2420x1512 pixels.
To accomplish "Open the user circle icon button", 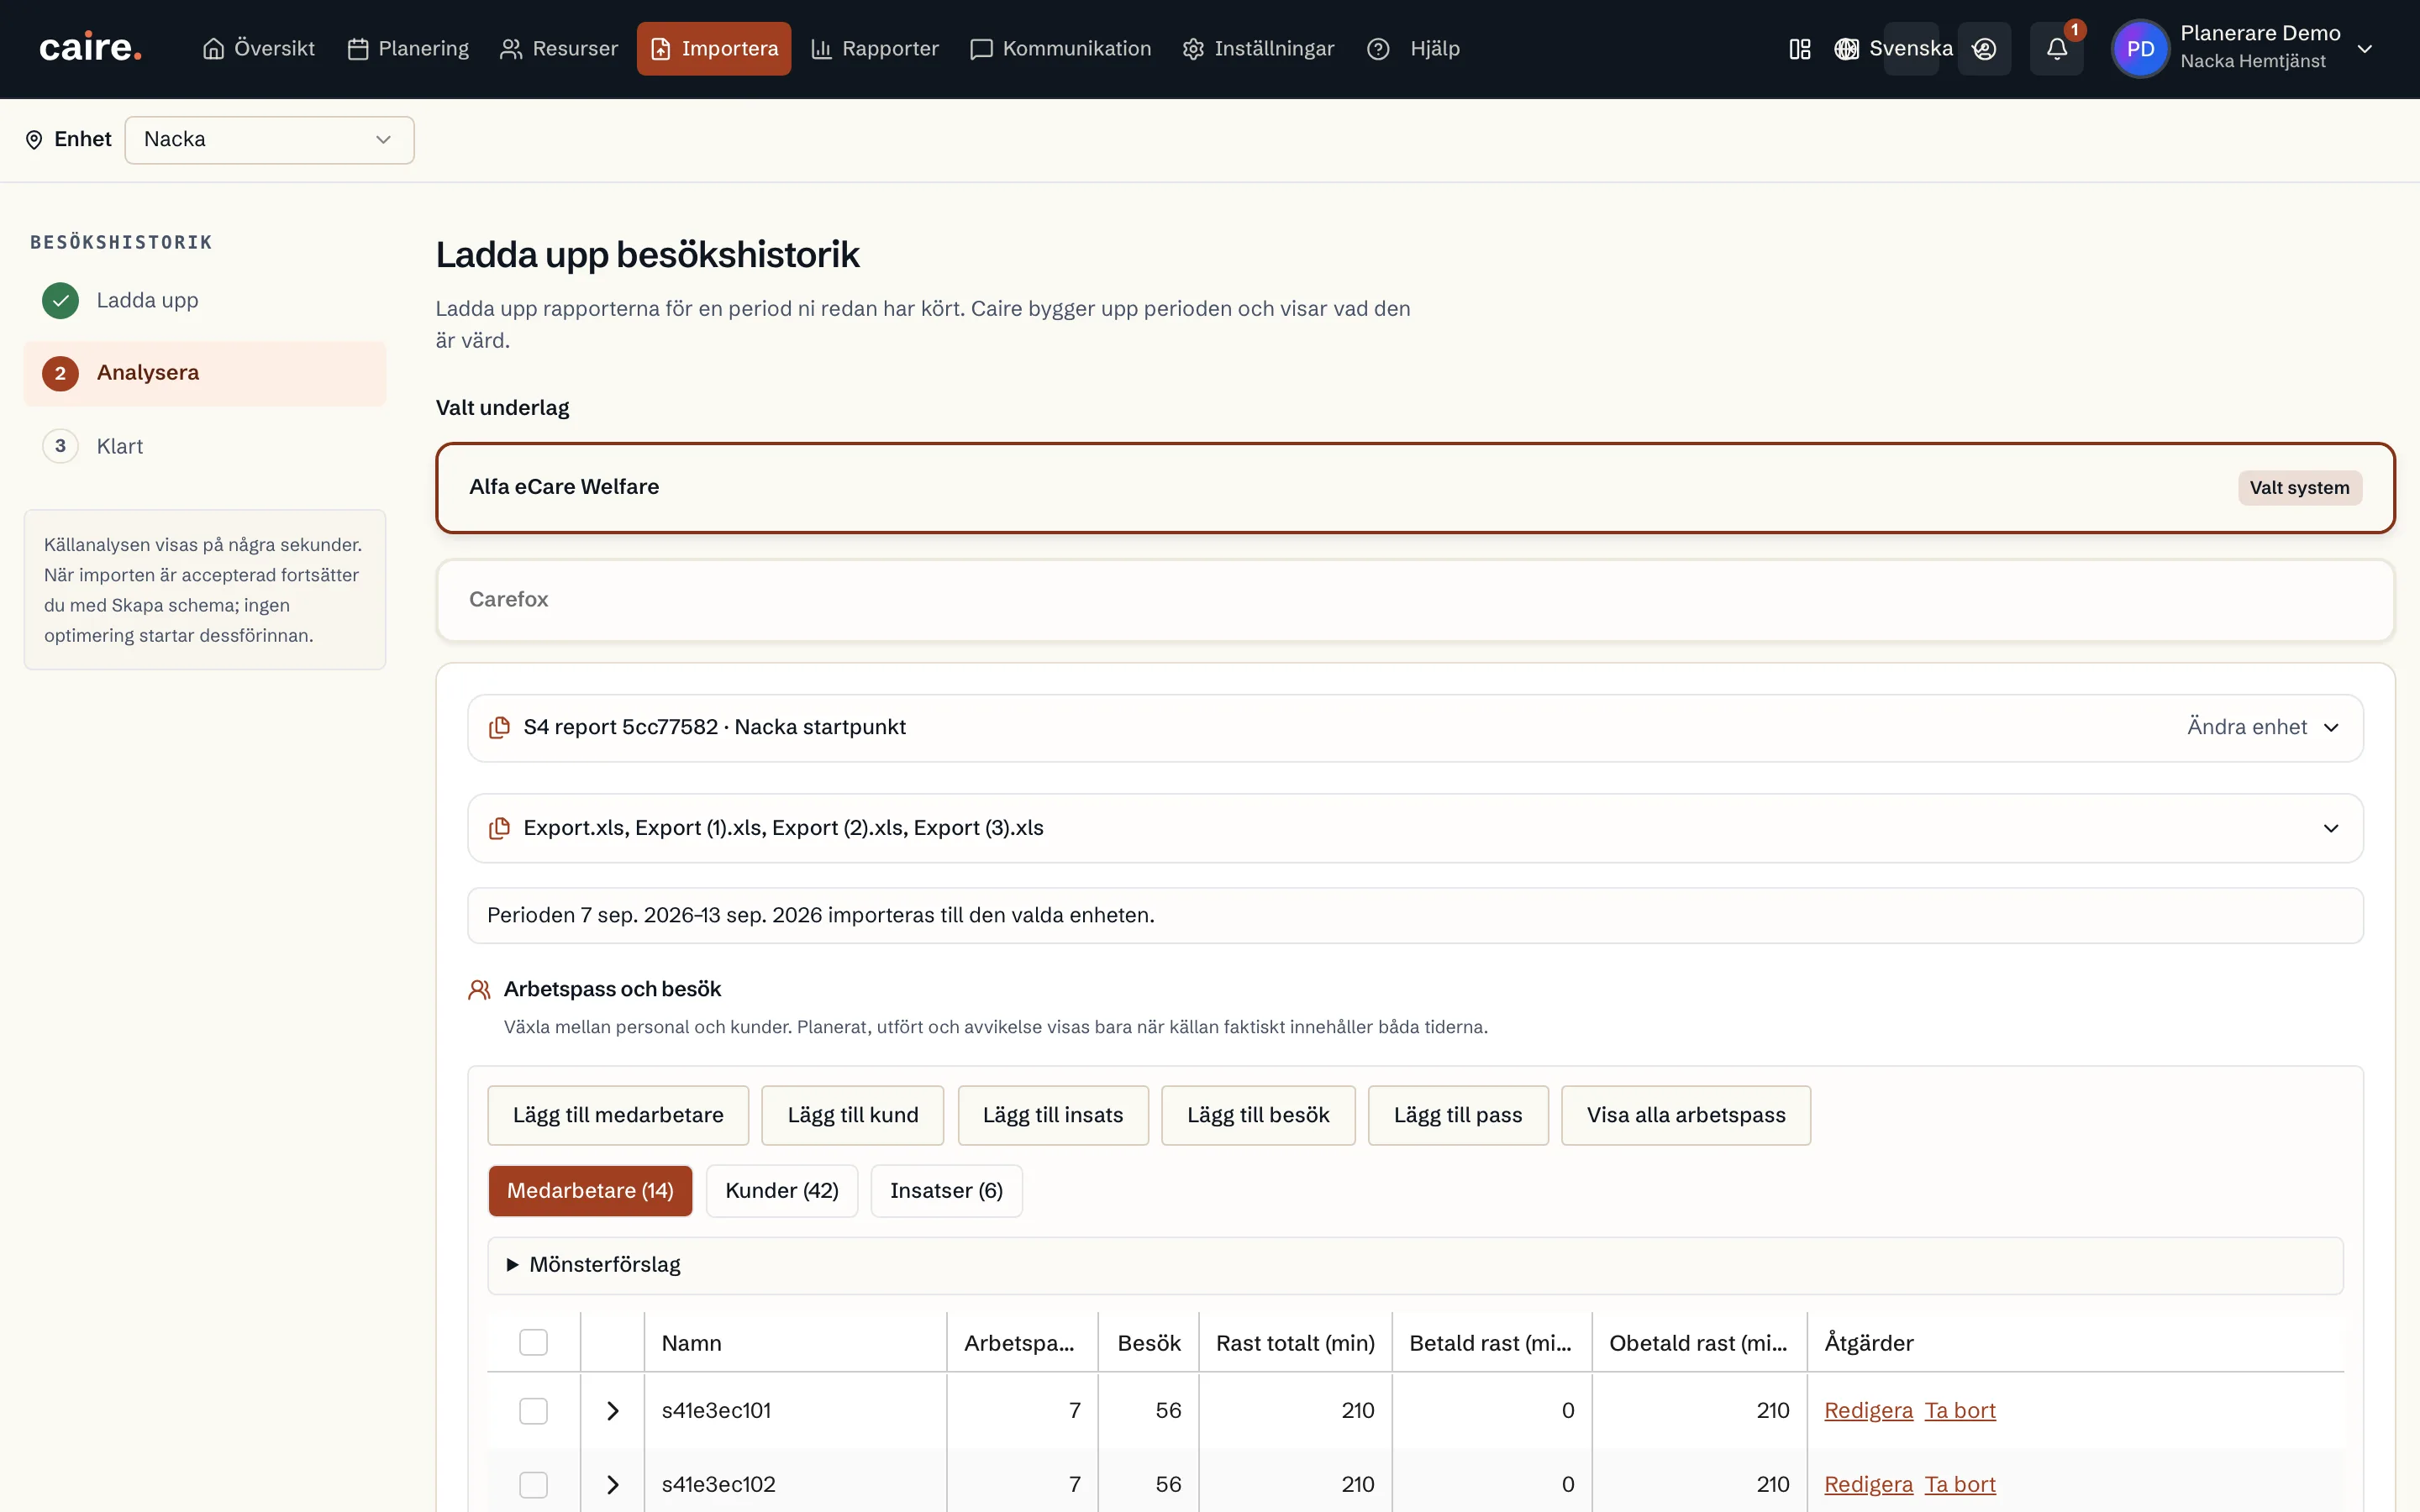I will point(1984,49).
